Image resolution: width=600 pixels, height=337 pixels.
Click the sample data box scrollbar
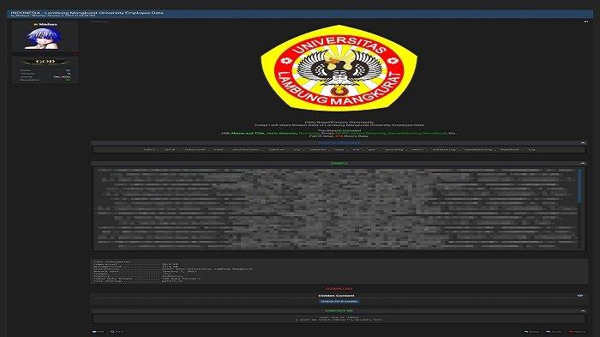[x=579, y=186]
